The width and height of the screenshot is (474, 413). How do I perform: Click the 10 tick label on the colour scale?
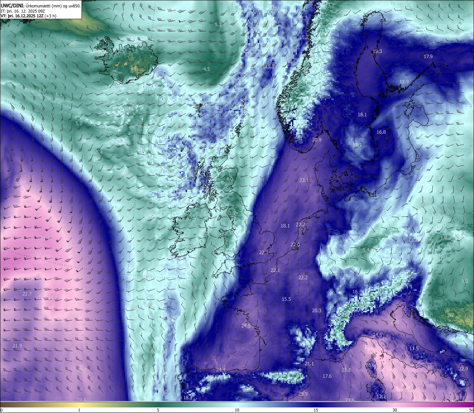pos(237,410)
